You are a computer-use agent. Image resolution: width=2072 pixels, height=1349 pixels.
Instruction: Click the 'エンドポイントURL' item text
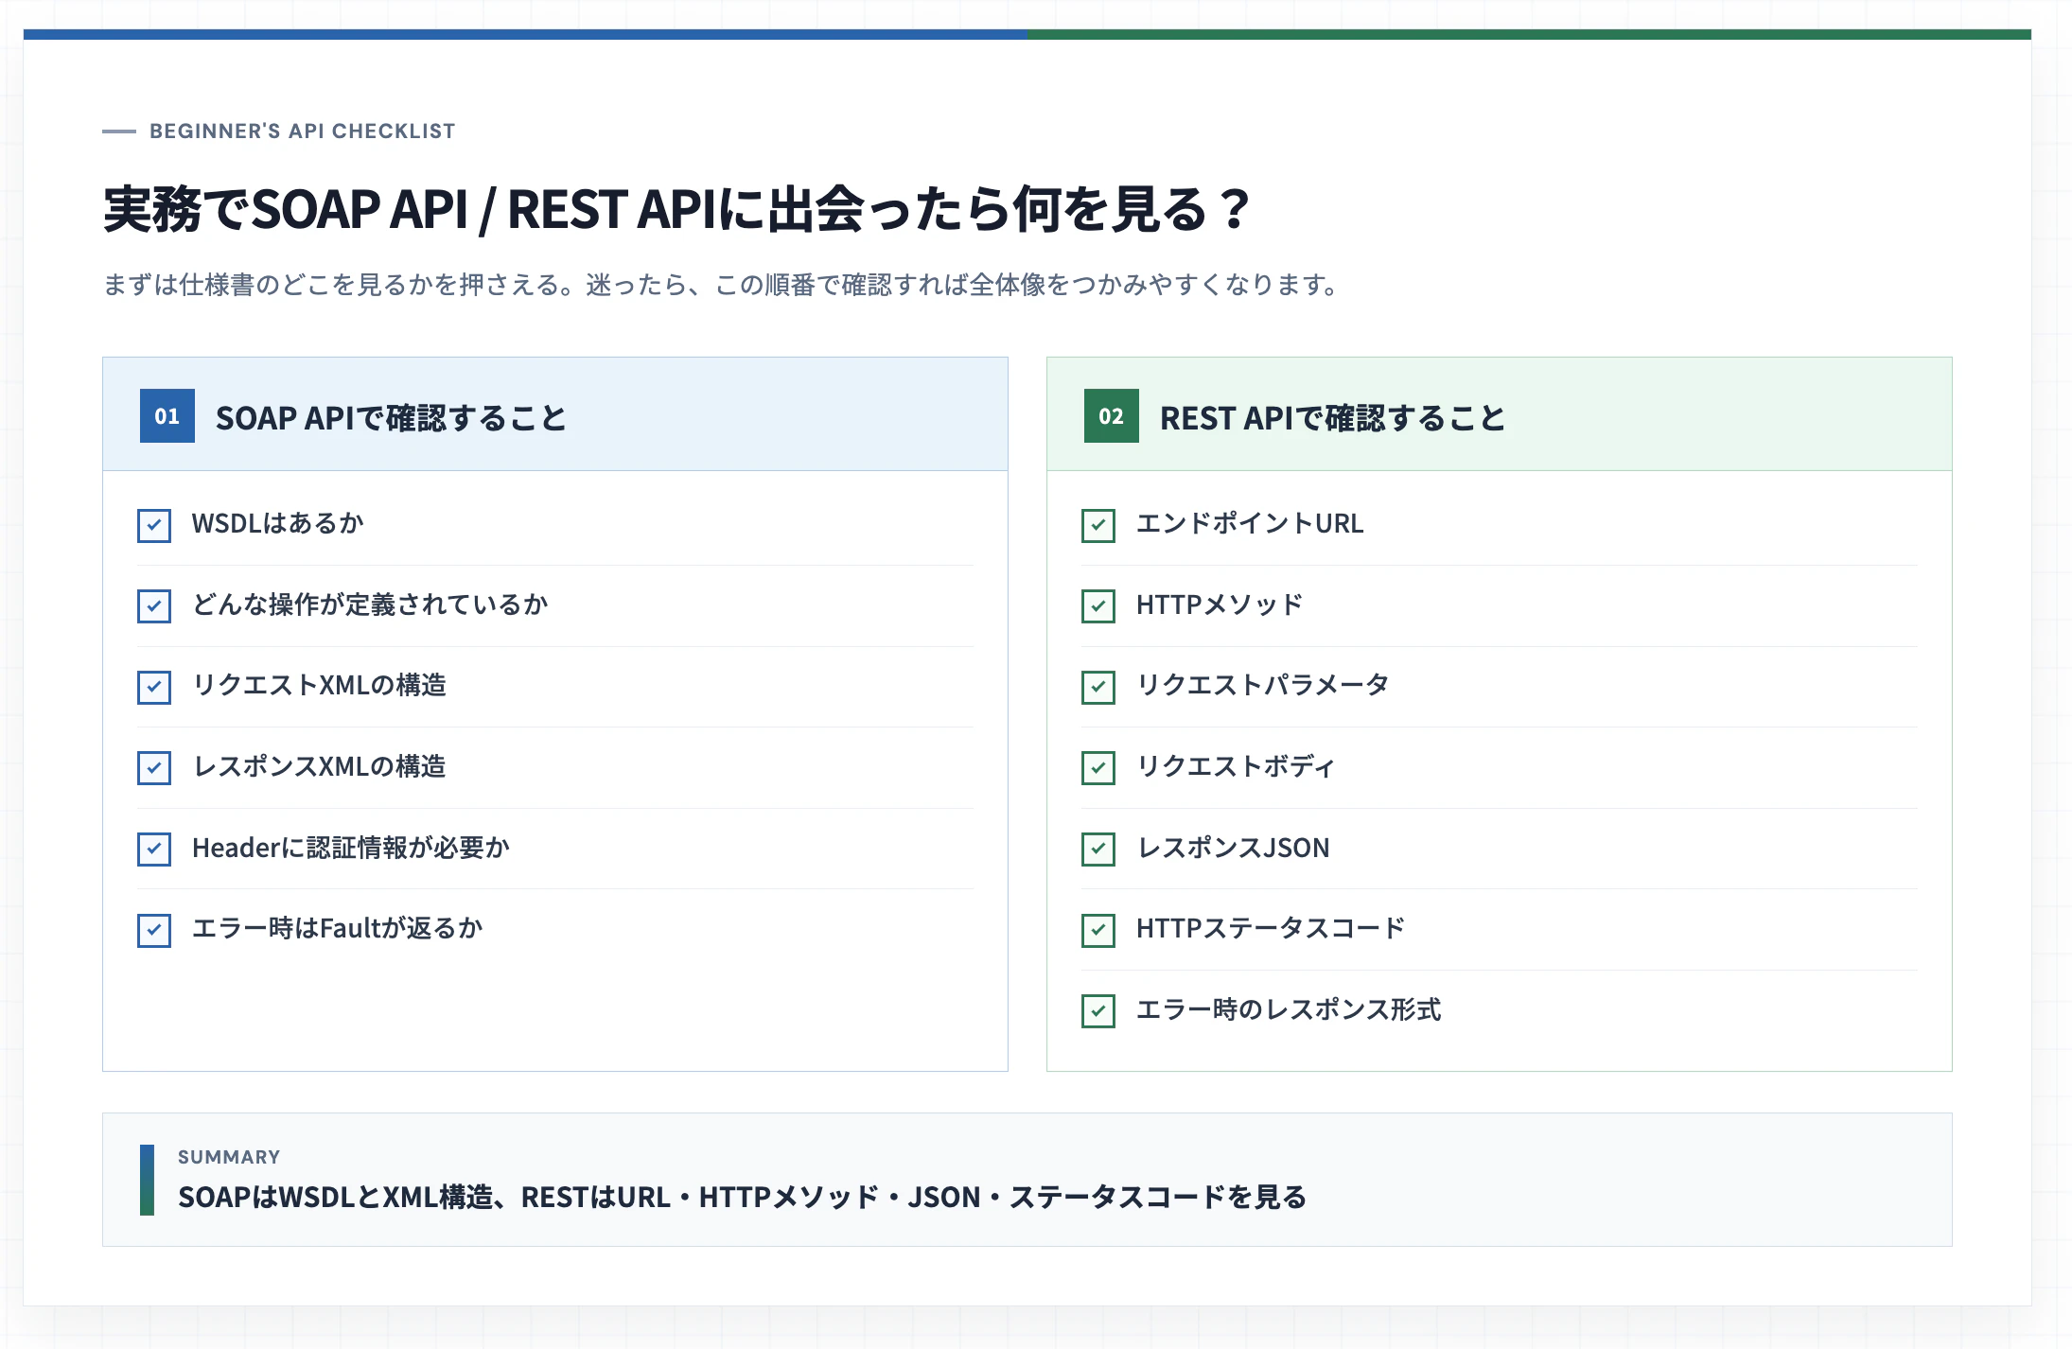1250,524
